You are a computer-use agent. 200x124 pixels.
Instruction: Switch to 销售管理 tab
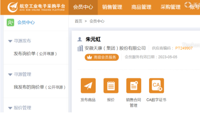(x=112, y=7)
